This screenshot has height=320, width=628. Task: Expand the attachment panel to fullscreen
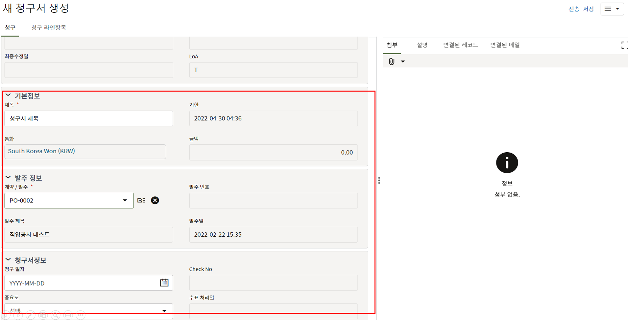coord(624,45)
